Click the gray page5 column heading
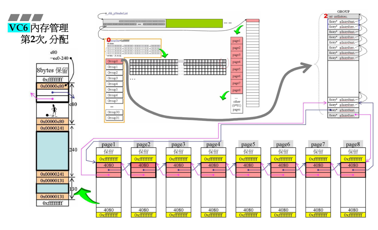Screen dimensions: 378x230 coord(248,144)
